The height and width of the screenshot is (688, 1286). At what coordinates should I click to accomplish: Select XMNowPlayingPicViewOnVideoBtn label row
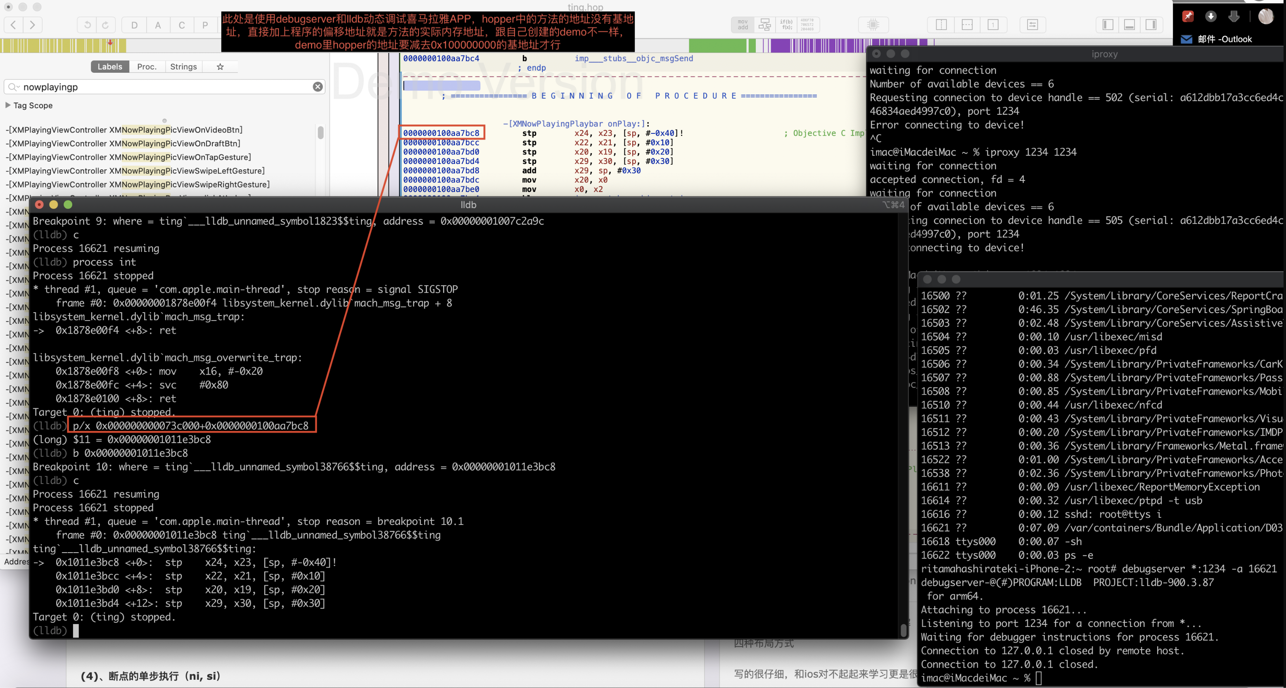click(124, 130)
